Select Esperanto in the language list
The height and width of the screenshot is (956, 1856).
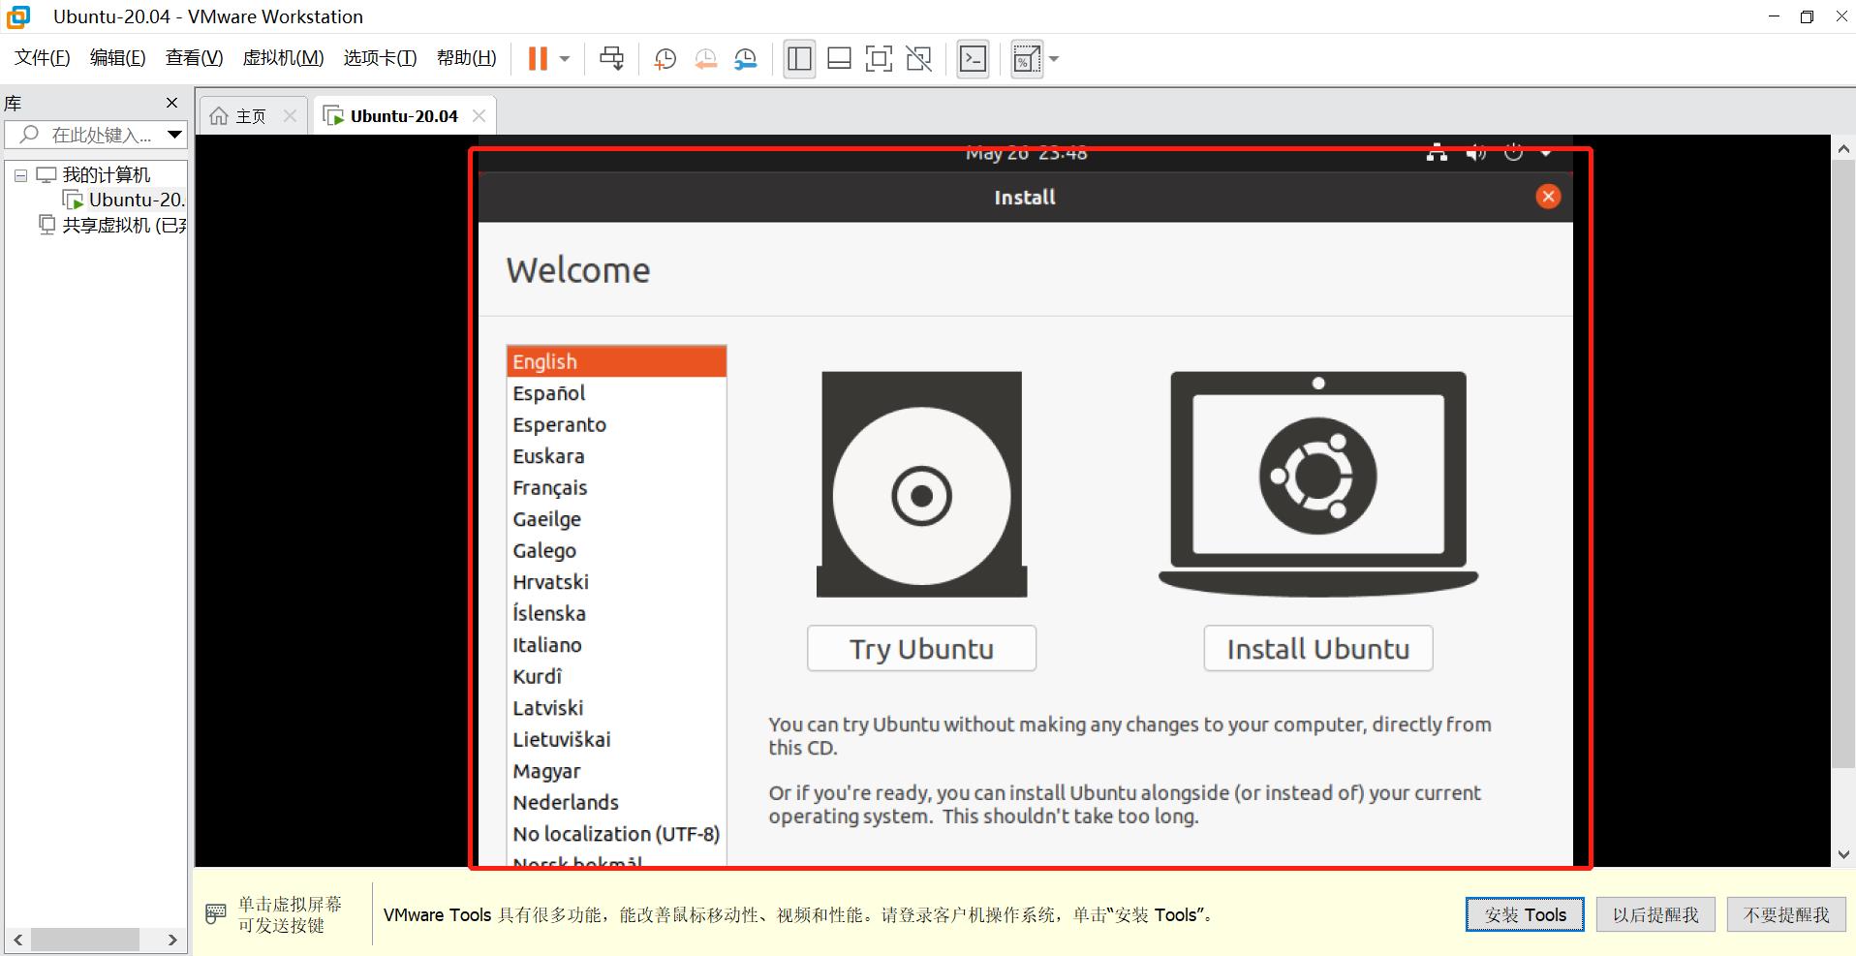point(616,424)
